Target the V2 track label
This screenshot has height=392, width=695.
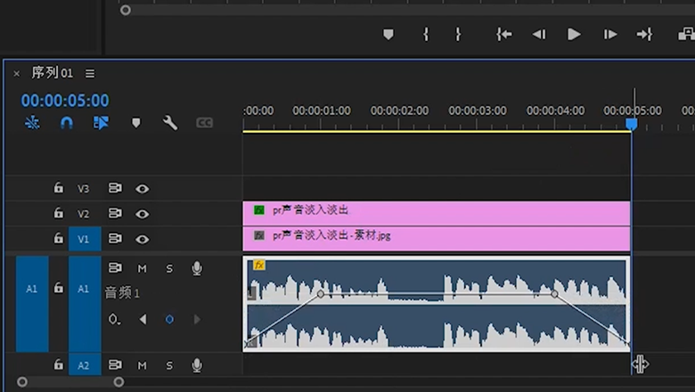pos(84,214)
